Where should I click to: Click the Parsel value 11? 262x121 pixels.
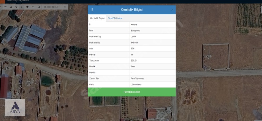tap(132, 55)
